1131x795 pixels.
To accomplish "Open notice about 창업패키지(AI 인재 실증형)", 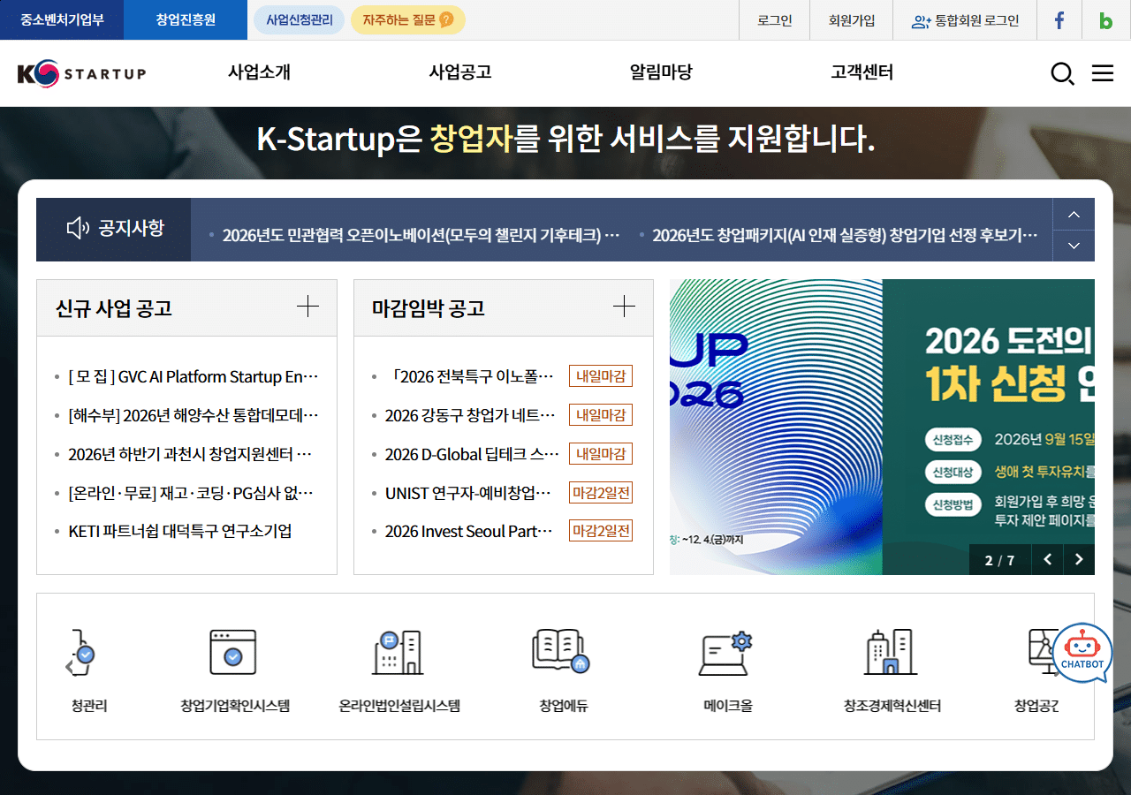I will 846,235.
